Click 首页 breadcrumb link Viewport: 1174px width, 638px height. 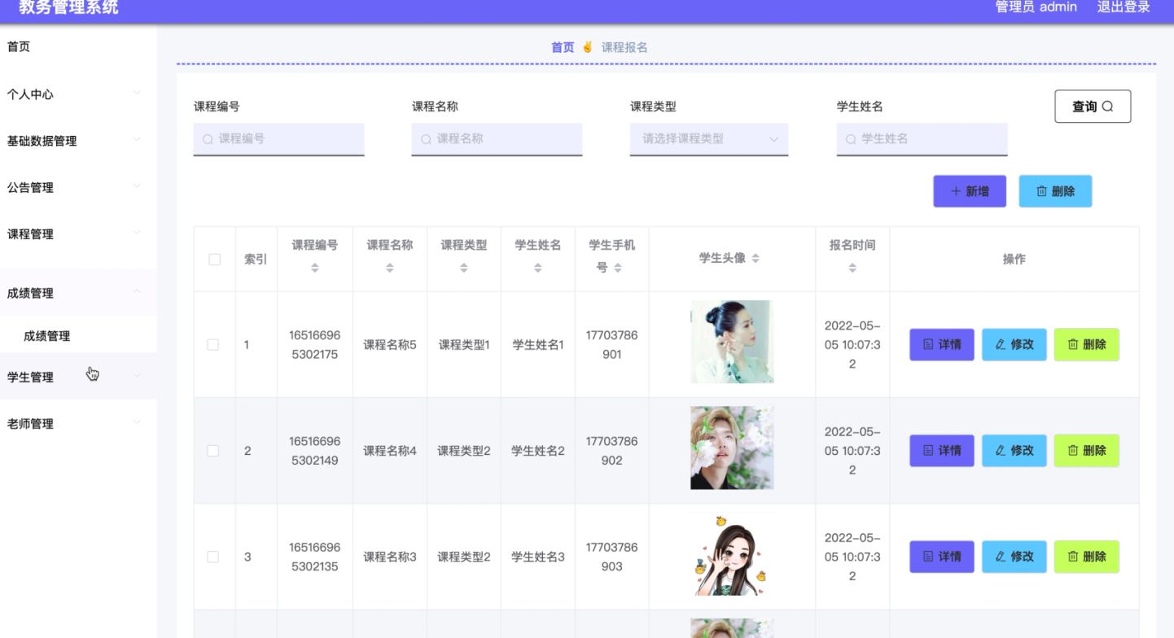point(563,47)
